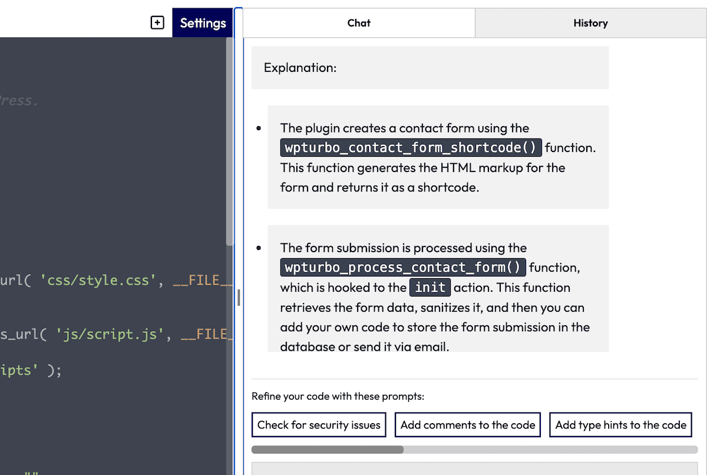Click the 'js/script.js' string in code
The image size is (707, 475).
coord(110,335)
